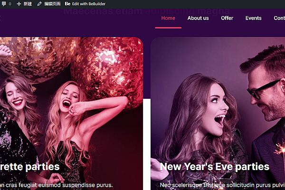
Task: Navigate to the Offer menu item
Action: pyautogui.click(x=227, y=18)
